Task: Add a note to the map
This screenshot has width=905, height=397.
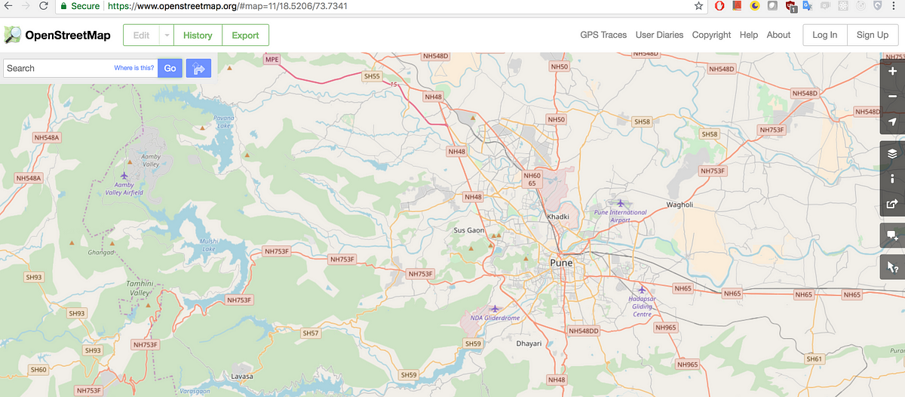Action: (x=893, y=235)
